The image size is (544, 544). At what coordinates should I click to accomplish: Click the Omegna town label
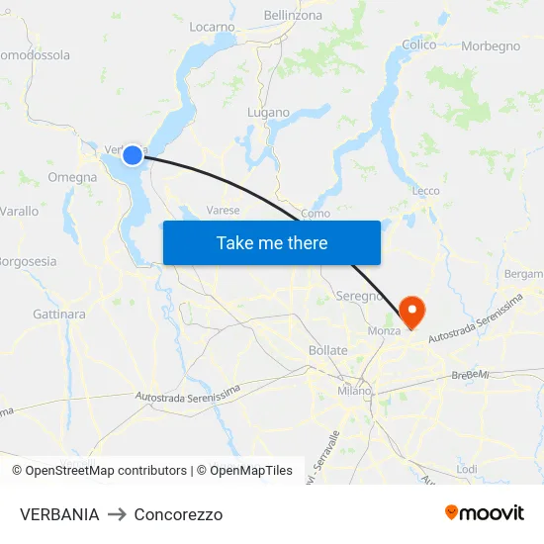point(72,177)
